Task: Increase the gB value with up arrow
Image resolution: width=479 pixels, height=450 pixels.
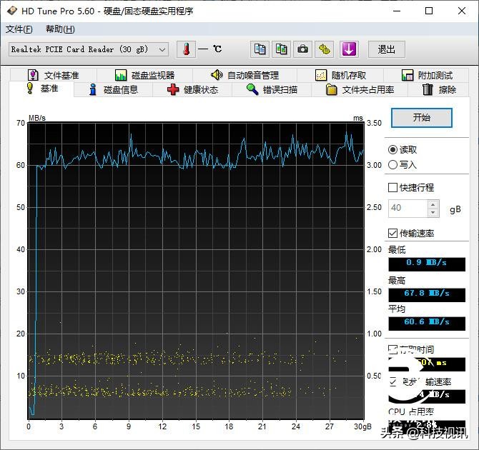Action: [433, 204]
